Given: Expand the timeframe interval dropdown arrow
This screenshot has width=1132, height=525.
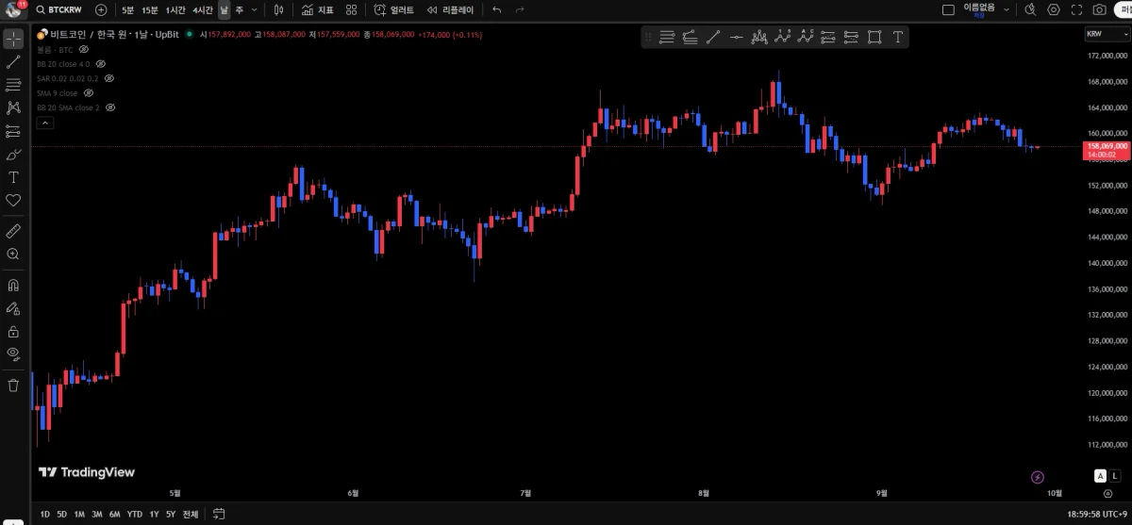Looking at the screenshot, I should point(254,9).
